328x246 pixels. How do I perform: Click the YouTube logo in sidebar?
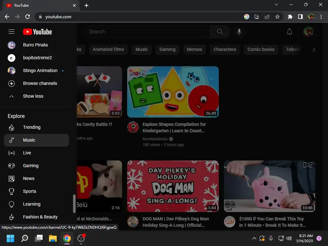pyautogui.click(x=37, y=32)
